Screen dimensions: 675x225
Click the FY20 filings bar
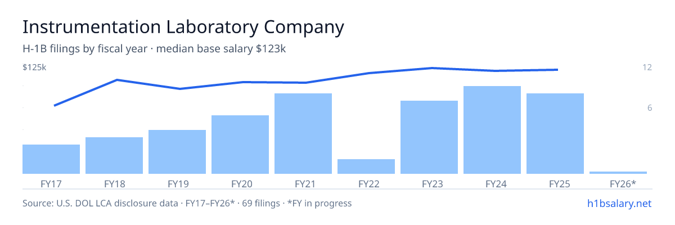click(240, 145)
